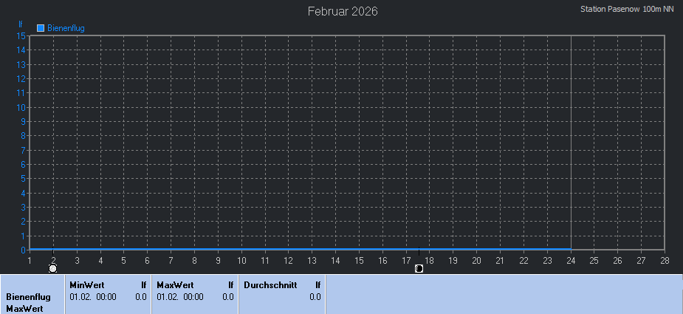Click the value 7 on the y-axis
Screen dimensions: 683x314
point(23,150)
